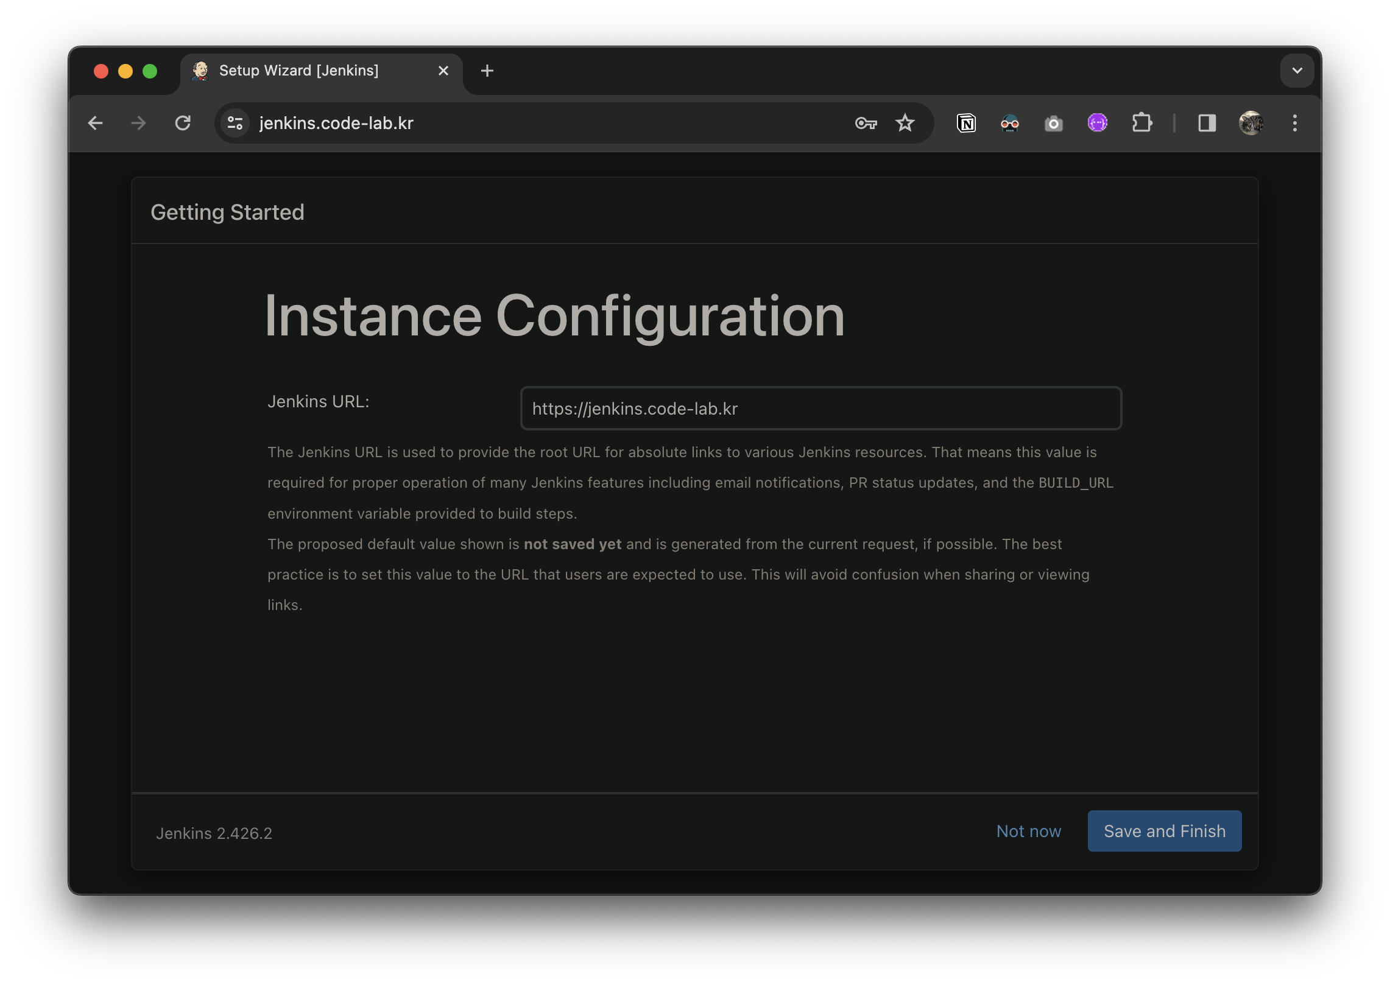This screenshot has width=1390, height=985.
Task: Click the saved passwords key icon
Action: (x=866, y=124)
